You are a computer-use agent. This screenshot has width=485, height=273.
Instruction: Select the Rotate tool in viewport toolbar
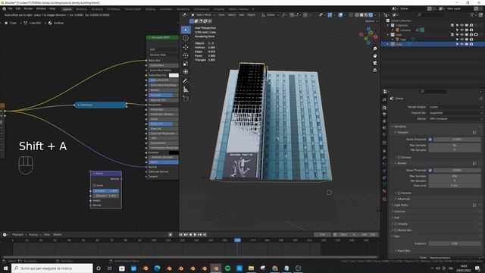186,55
